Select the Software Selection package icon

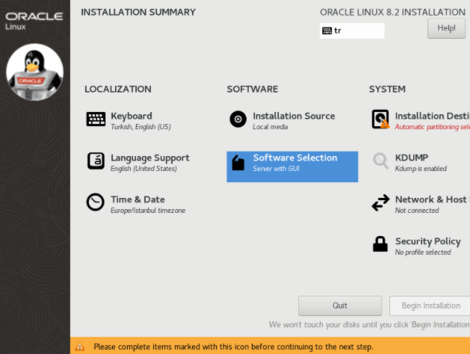[238, 163]
